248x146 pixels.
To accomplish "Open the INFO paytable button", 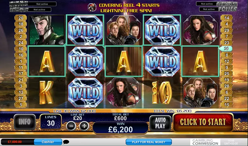I will pyautogui.click(x=25, y=122).
